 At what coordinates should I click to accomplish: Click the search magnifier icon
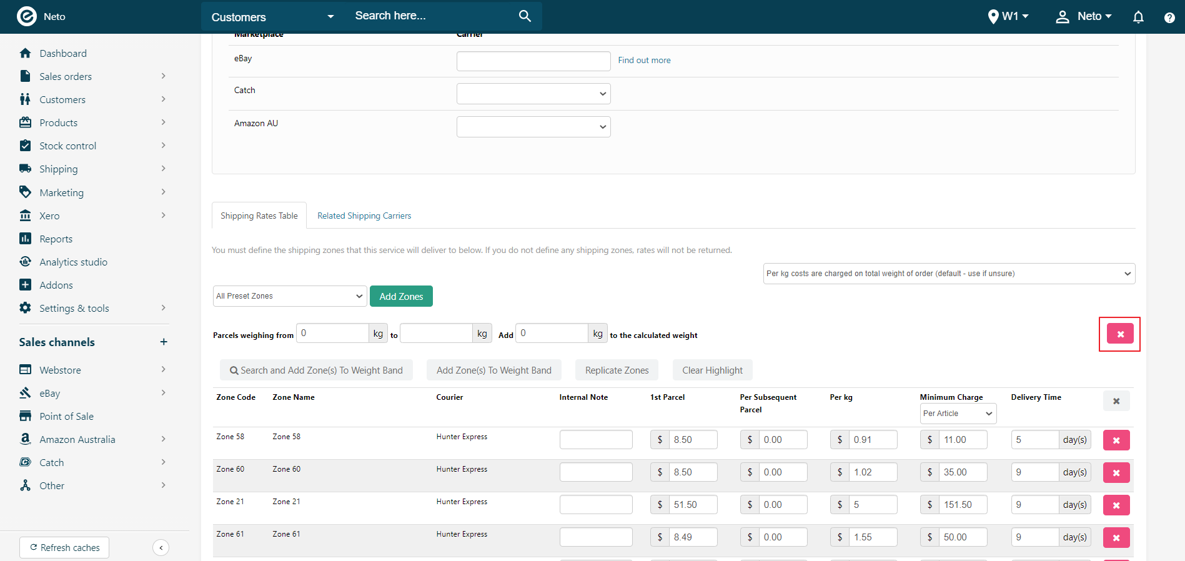coord(525,16)
